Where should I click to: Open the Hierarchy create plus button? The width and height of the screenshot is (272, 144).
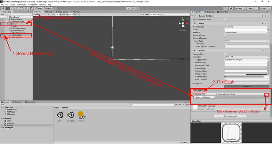2,14
